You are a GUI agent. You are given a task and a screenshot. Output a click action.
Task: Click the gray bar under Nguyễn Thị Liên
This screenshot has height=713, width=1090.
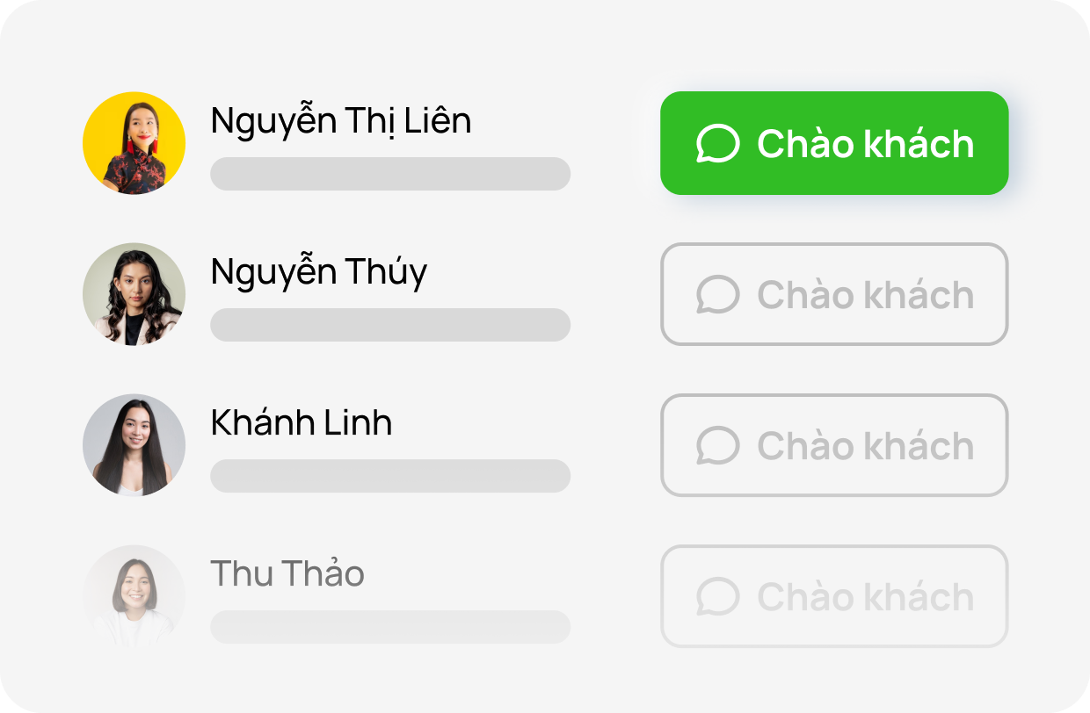(x=390, y=174)
